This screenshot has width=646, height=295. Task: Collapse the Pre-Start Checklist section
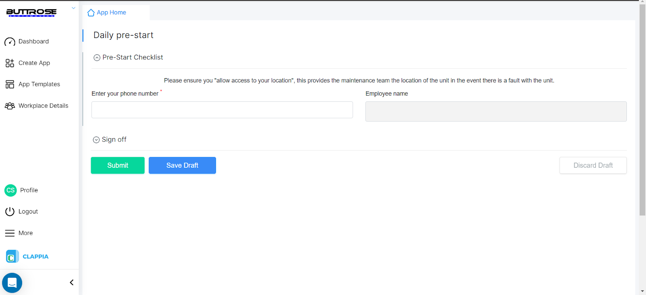click(97, 58)
